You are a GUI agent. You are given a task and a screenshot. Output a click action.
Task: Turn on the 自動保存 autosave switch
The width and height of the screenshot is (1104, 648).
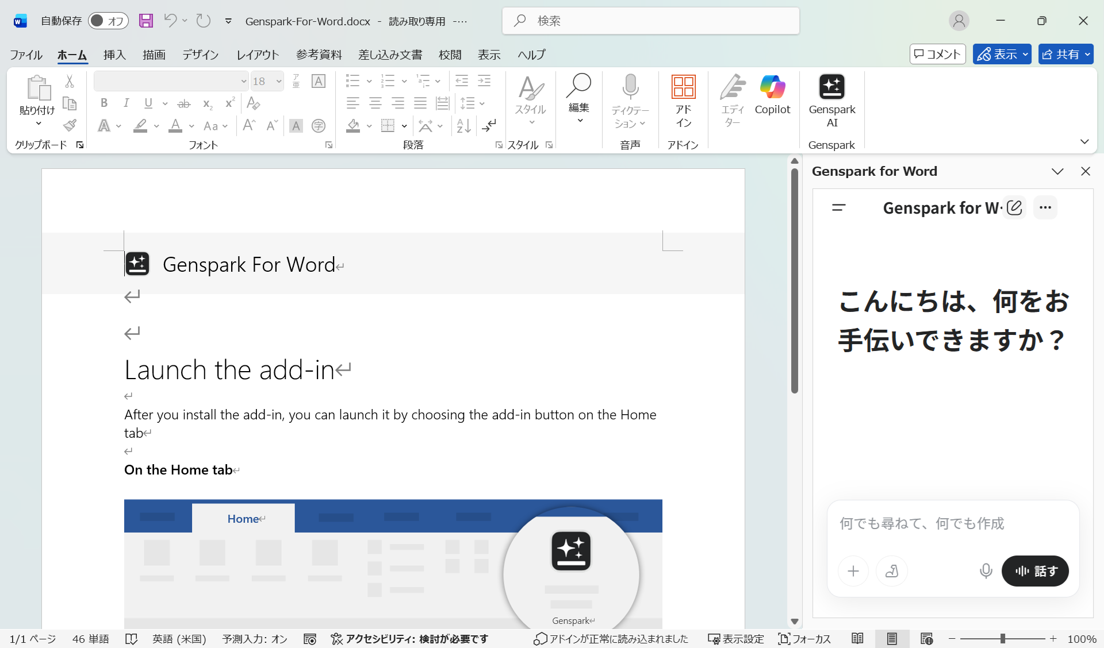coord(108,20)
